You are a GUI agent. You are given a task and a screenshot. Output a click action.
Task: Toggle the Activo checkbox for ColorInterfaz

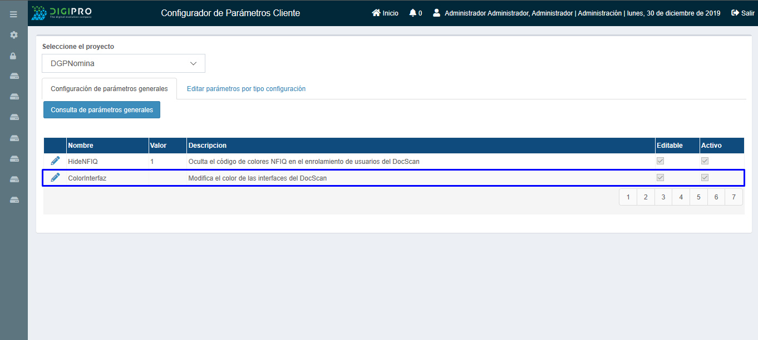tap(705, 178)
